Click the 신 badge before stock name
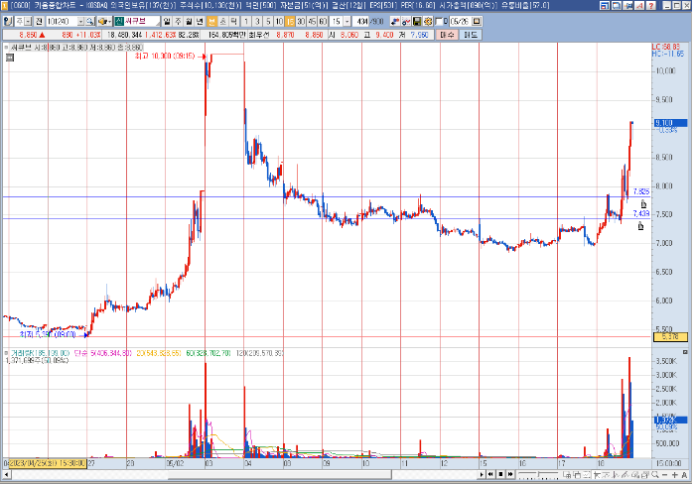695x484 pixels. [x=119, y=21]
